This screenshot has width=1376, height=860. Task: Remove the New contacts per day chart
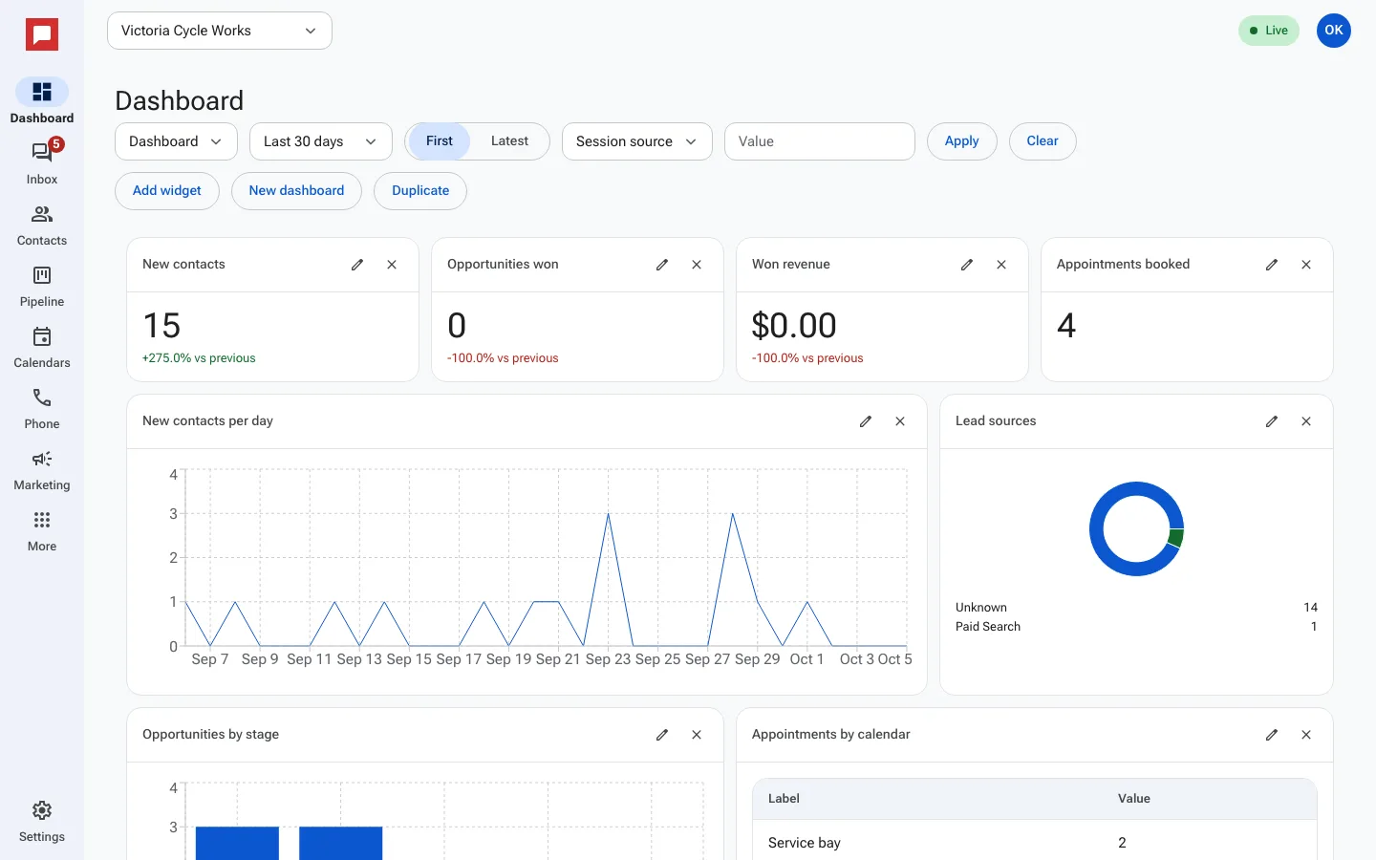[900, 421]
